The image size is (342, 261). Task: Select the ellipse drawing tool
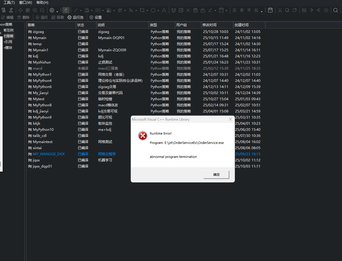(x=154, y=10)
